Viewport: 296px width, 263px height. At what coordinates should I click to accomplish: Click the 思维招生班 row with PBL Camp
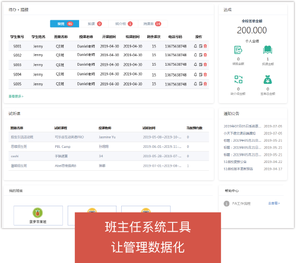point(109,147)
